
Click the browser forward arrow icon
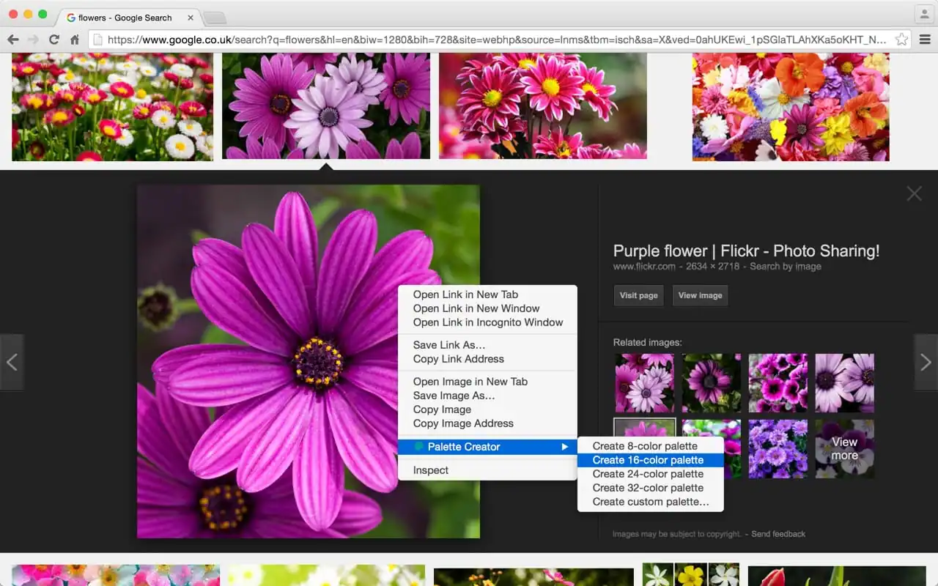click(33, 40)
